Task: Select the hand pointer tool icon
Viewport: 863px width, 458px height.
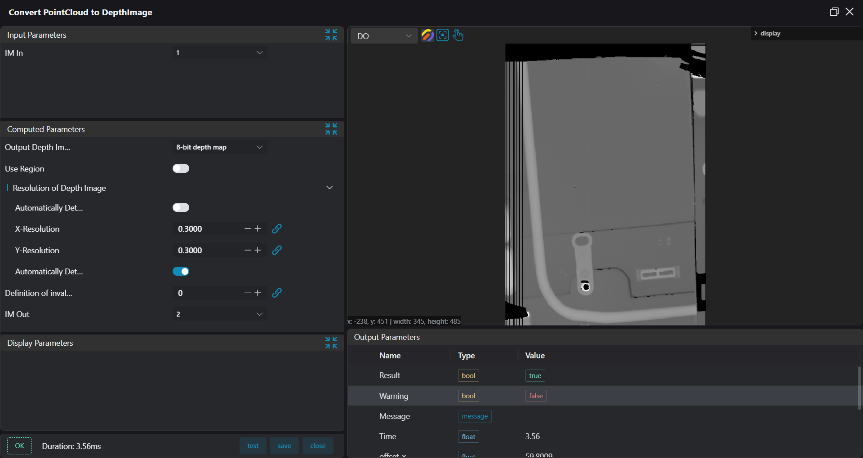Action: [x=458, y=35]
